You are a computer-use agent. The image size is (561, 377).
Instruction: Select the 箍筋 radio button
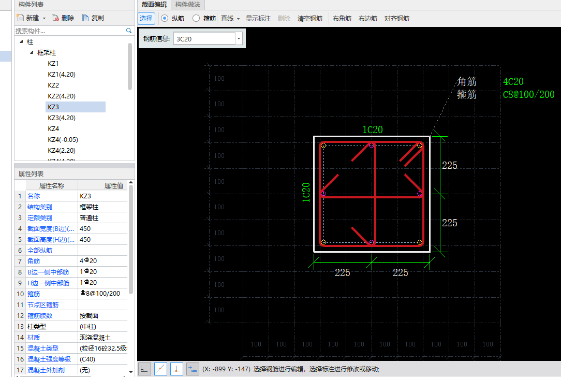[196, 18]
